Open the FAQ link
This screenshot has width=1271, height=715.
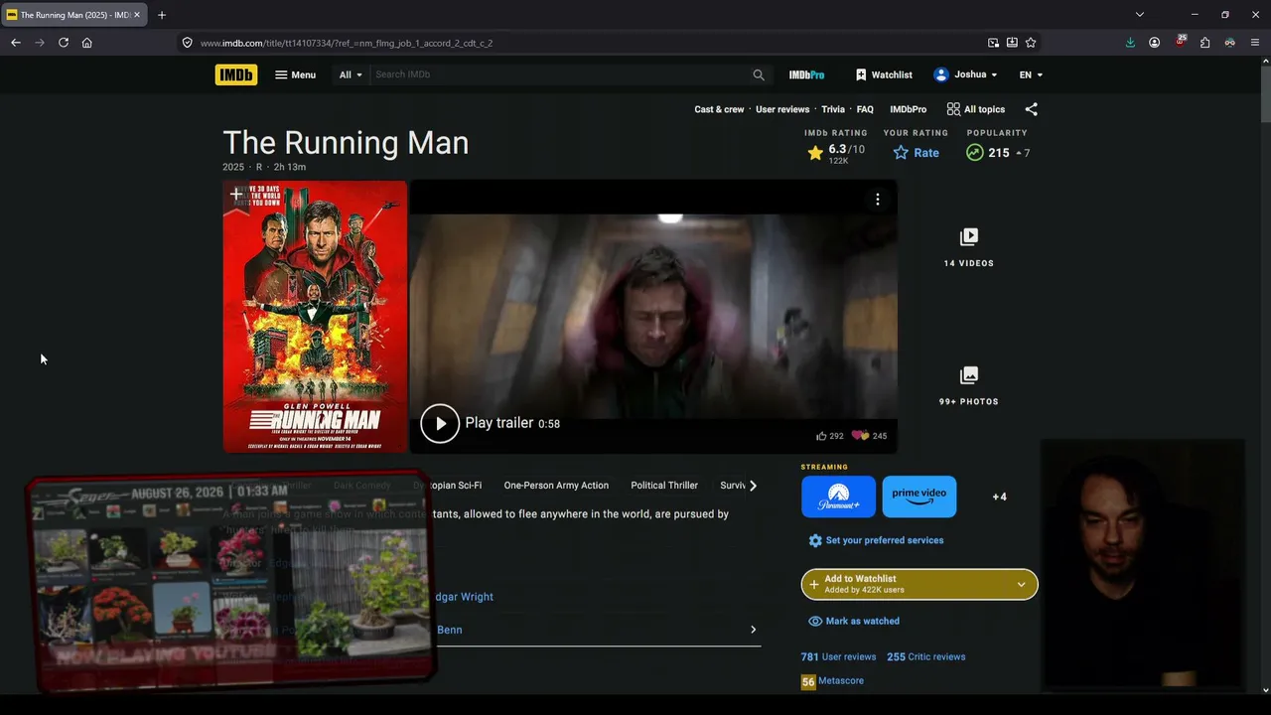[x=865, y=109]
